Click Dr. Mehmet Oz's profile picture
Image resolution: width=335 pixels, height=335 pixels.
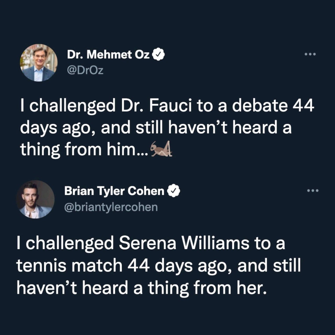point(39,63)
